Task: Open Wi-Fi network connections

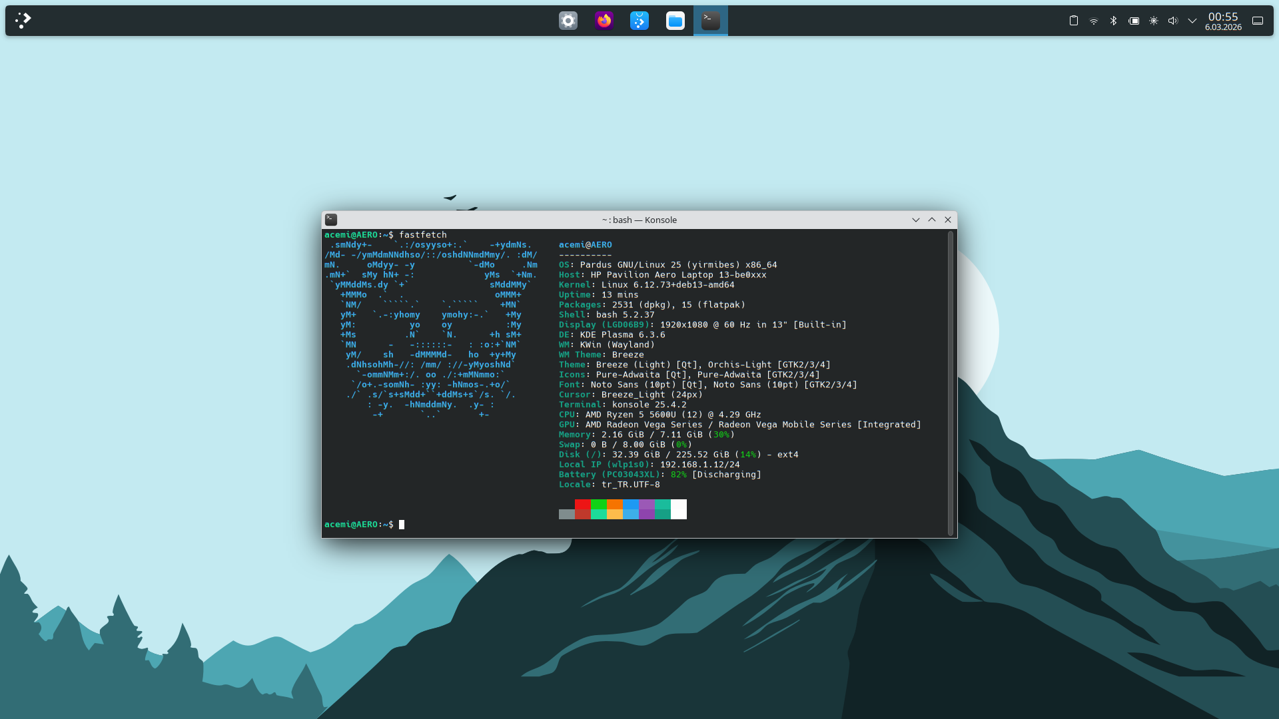Action: tap(1093, 21)
